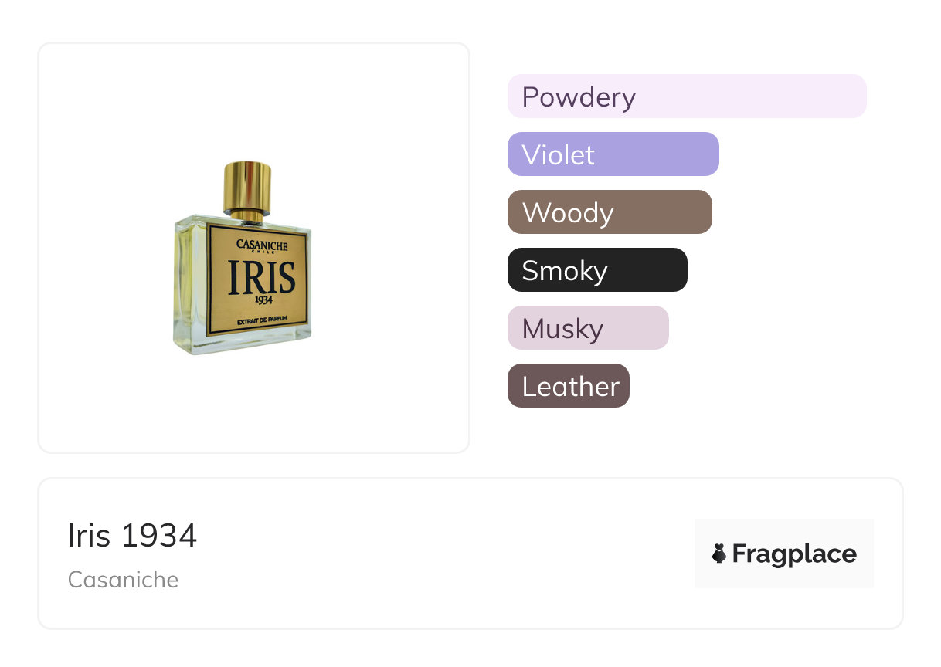Click the 1934 year on bottle label
941x667 pixels.
coord(263,301)
